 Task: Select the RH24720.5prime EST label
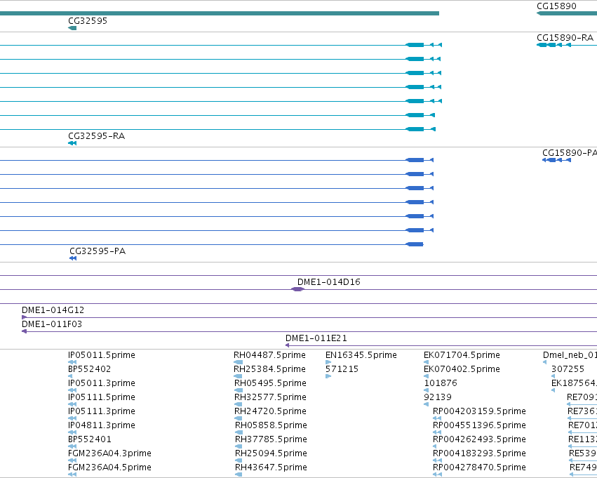(x=270, y=411)
